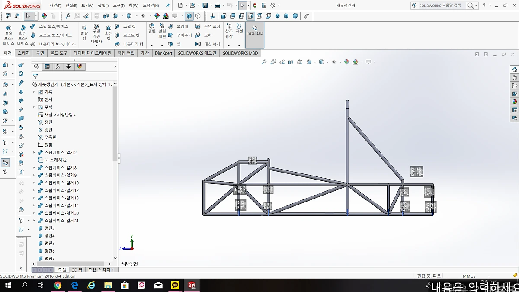Open the ConfigurationManager tab
519x292 pixels.
pos(58,67)
